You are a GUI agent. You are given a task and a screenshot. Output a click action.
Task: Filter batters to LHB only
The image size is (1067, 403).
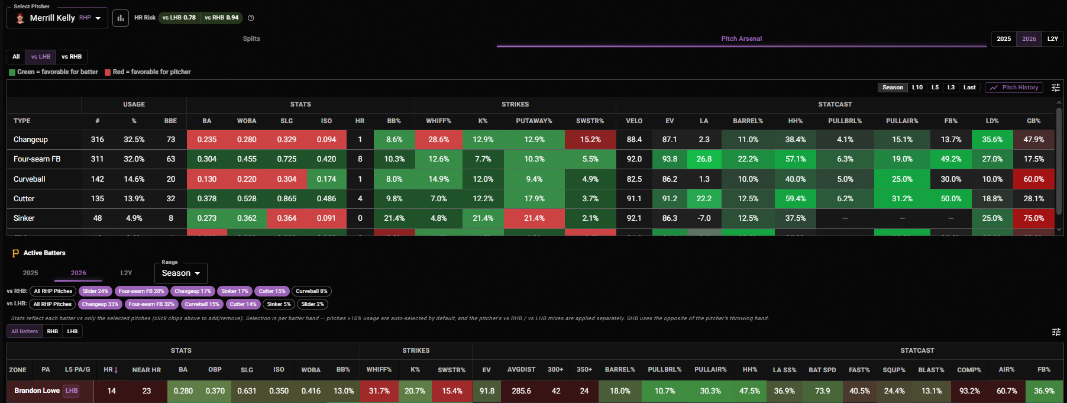(72, 331)
